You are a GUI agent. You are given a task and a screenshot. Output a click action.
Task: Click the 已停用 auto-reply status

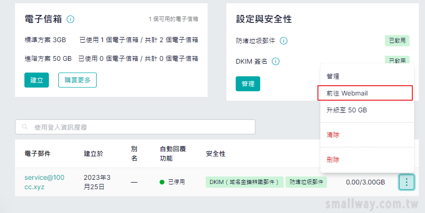coord(172,182)
